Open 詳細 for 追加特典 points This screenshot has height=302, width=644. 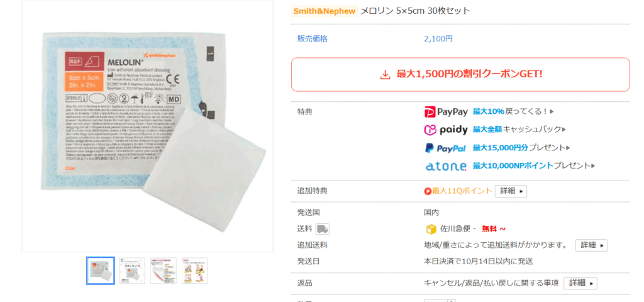point(511,191)
